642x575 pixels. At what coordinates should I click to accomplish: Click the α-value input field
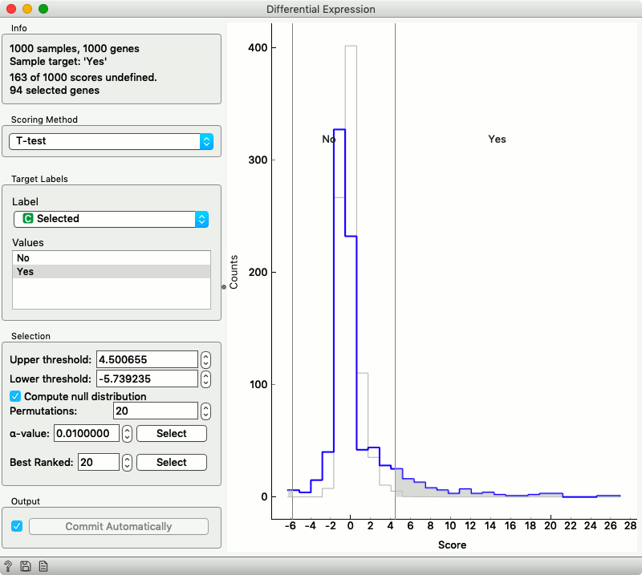coord(87,433)
